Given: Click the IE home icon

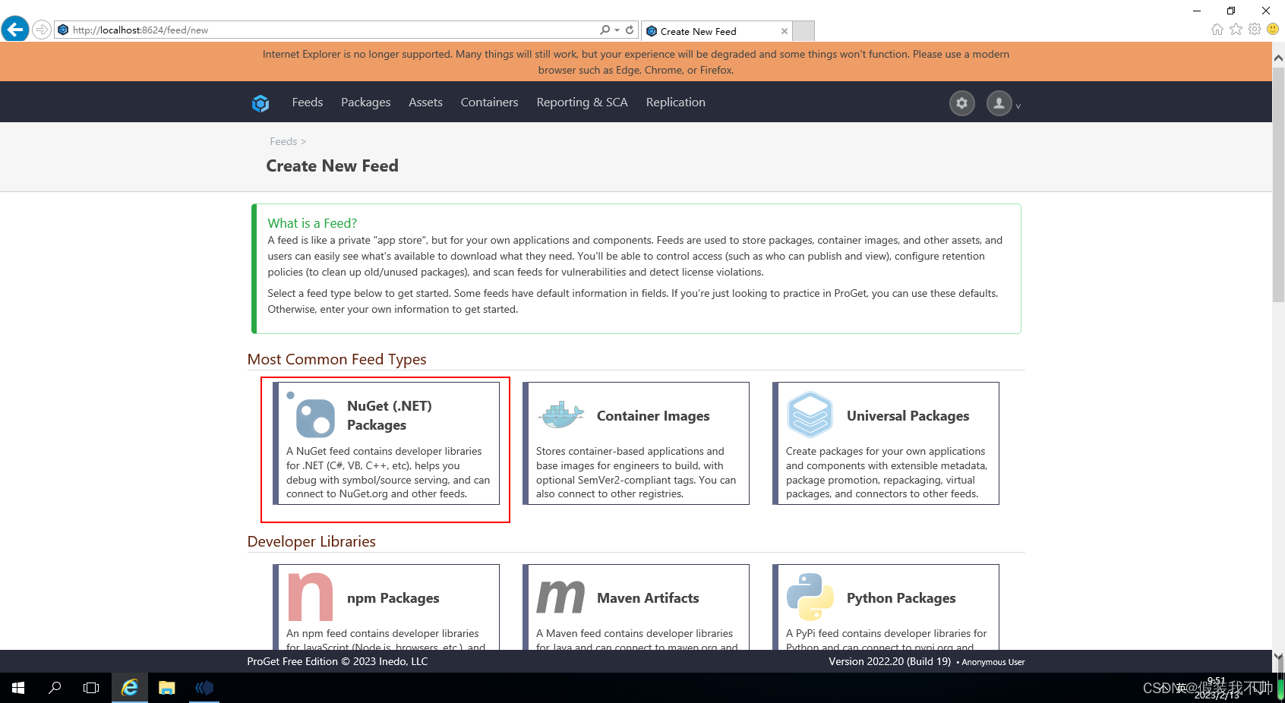Looking at the screenshot, I should click(1217, 29).
